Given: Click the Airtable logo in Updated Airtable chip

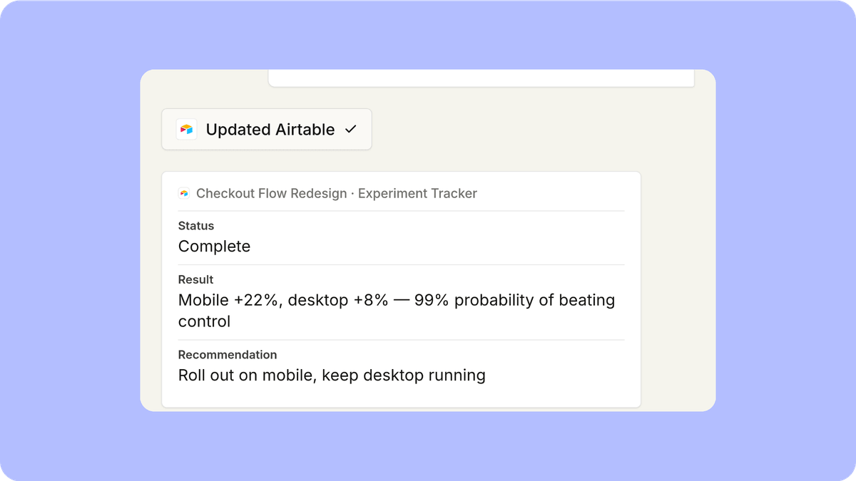Looking at the screenshot, I should tap(186, 129).
